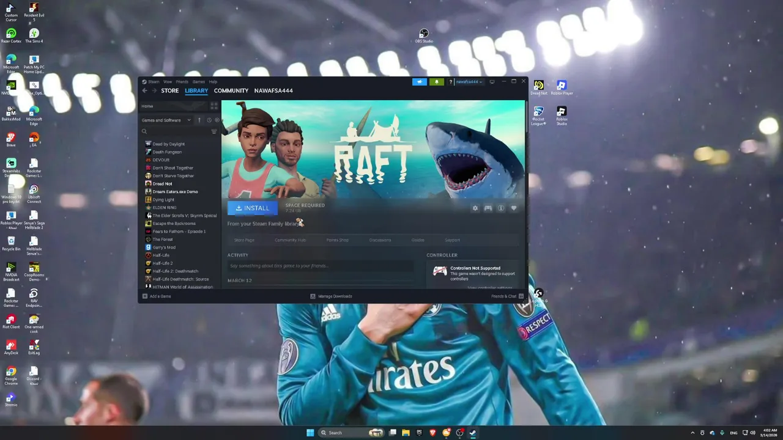Show Raft game info icon
Image resolution: width=783 pixels, height=440 pixels.
point(501,208)
